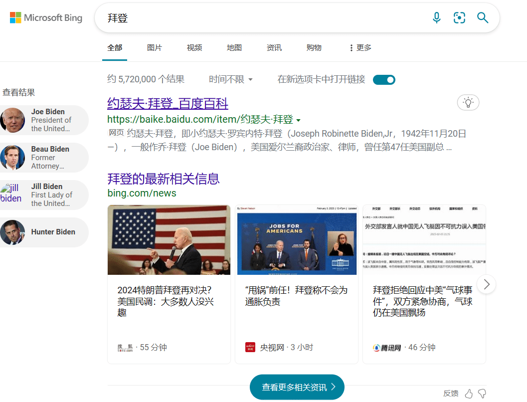Screen dimensions: 527x402
Task: Switch to the 购物 tab
Action: (x=314, y=48)
